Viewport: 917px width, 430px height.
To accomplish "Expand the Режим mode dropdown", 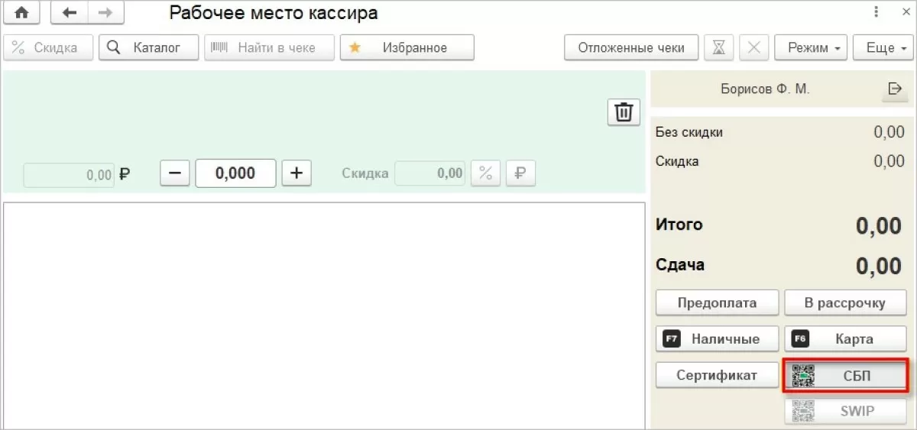I will (x=811, y=47).
